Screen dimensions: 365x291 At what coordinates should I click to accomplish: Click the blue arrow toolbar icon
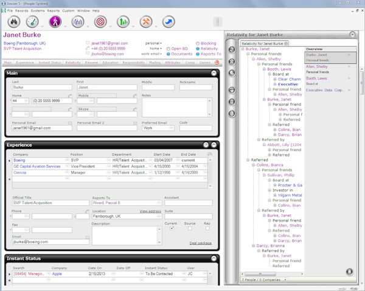169,22
